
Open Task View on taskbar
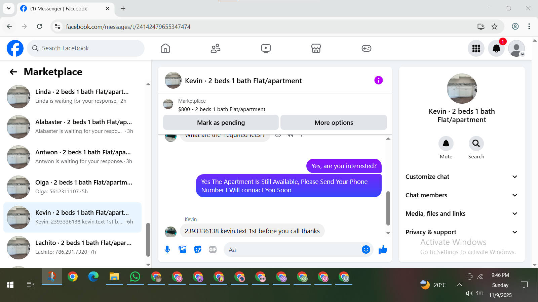click(x=30, y=285)
